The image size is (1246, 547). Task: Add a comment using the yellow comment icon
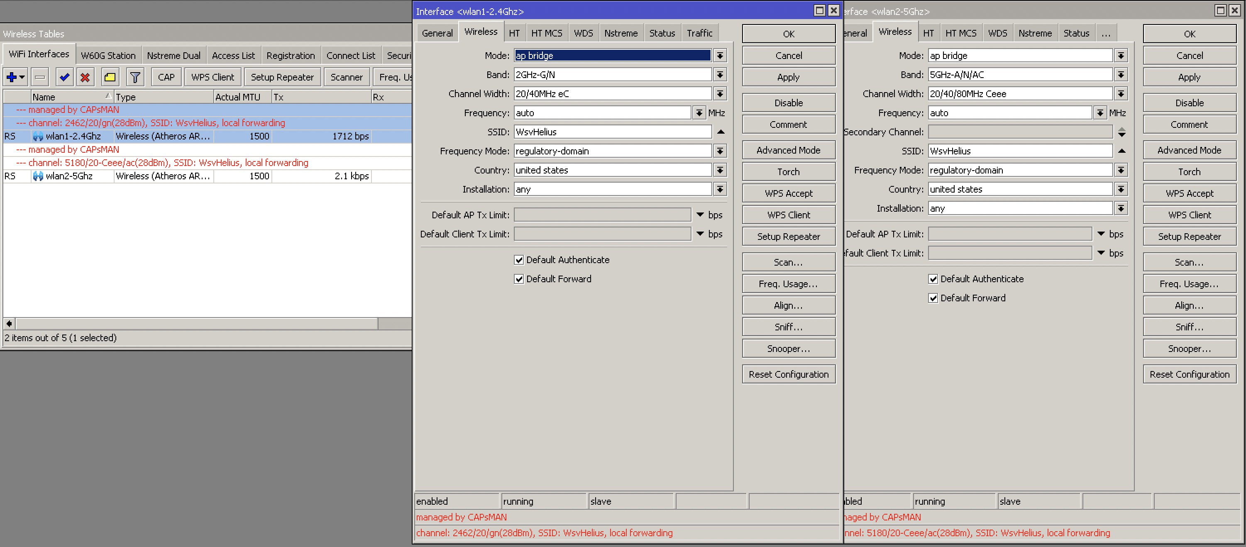coord(110,77)
